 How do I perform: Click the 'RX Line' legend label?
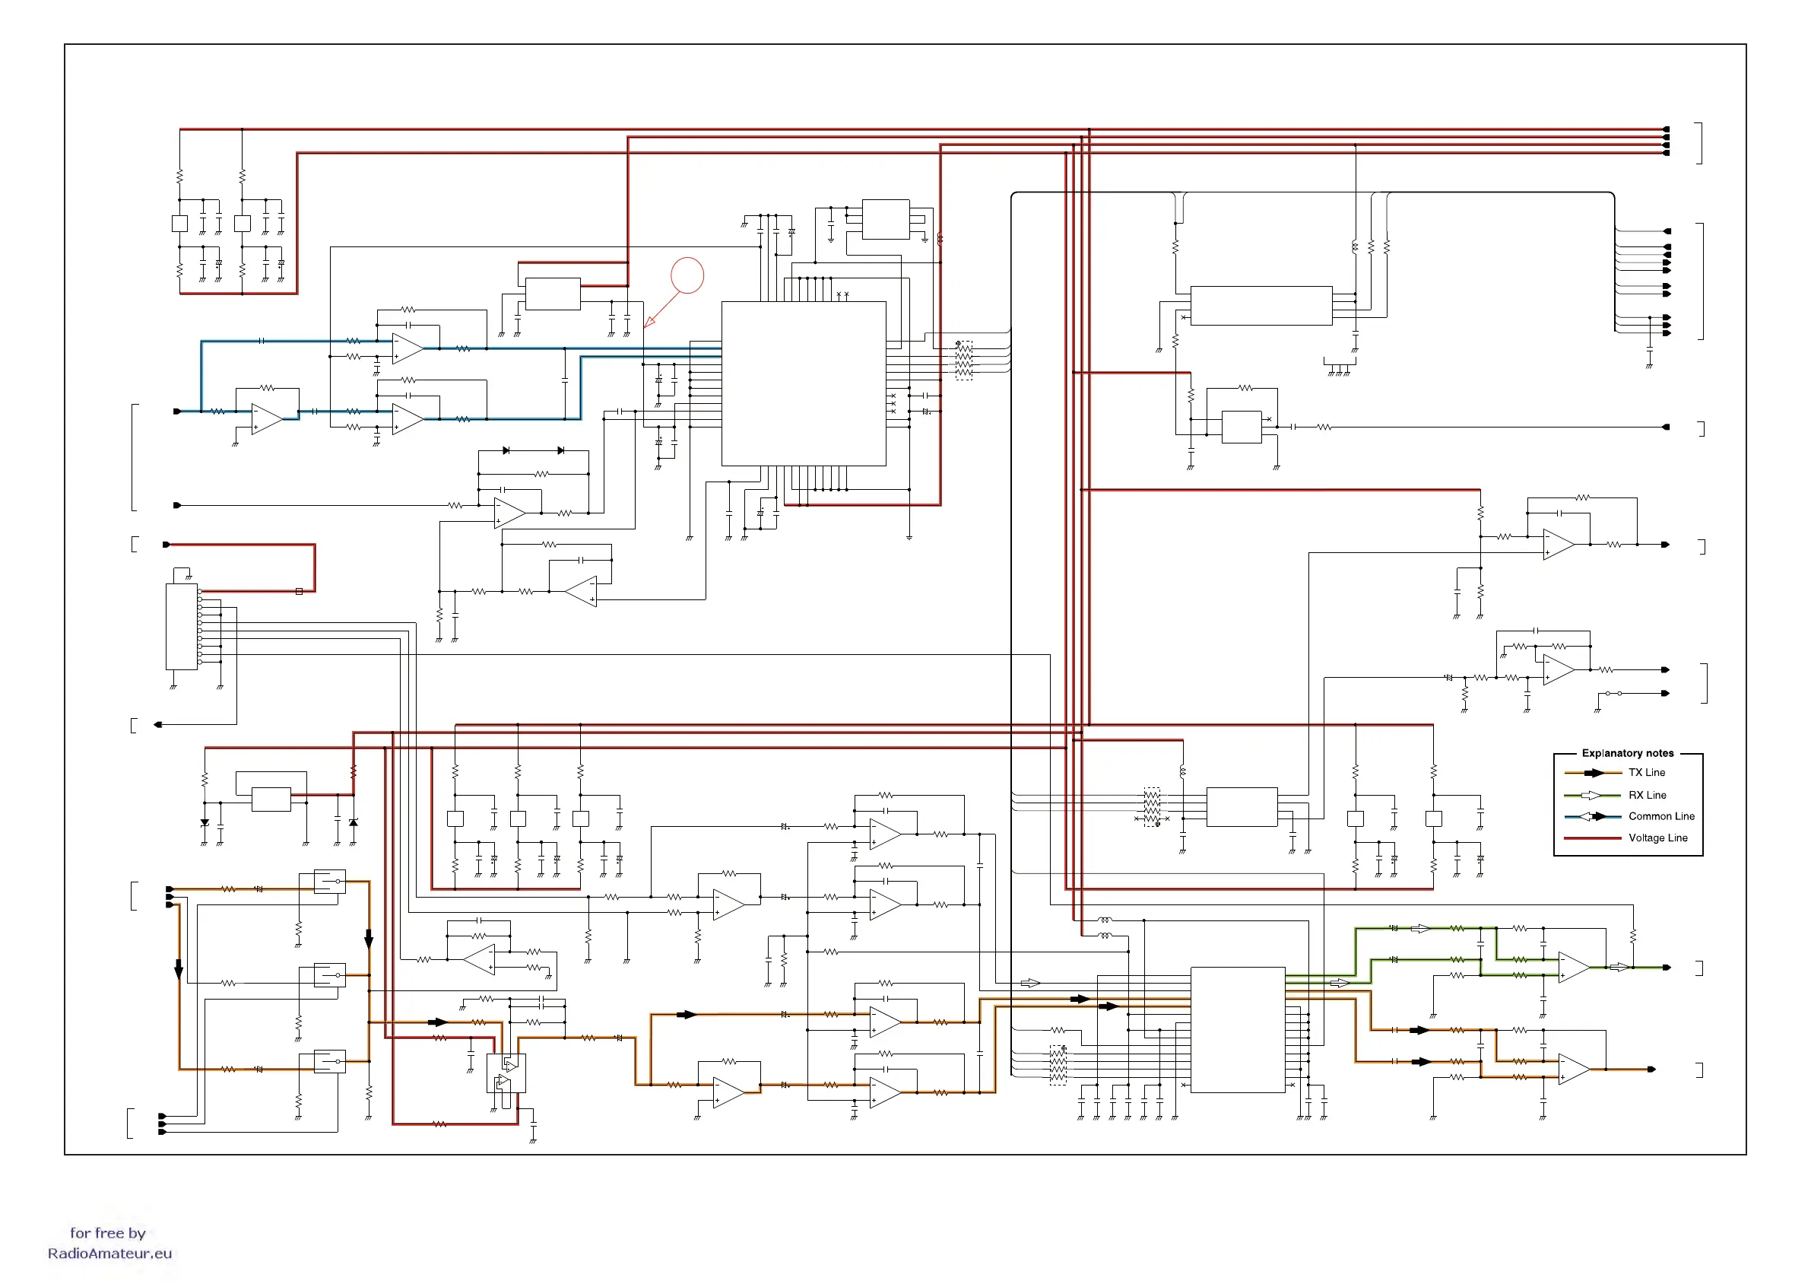tap(1647, 795)
